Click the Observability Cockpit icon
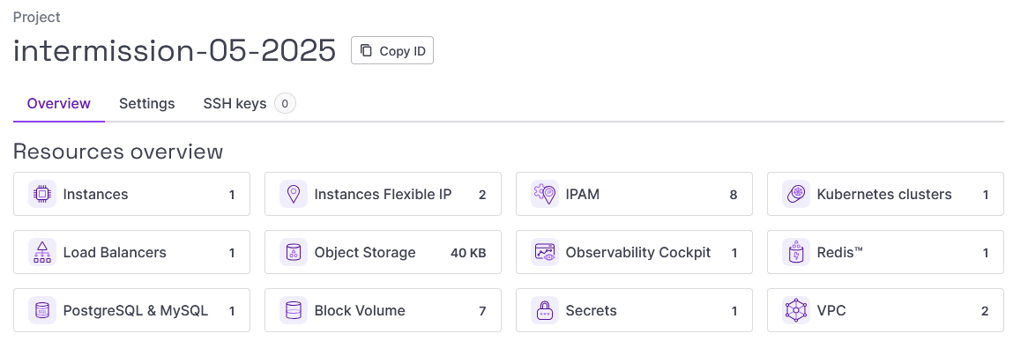The image size is (1028, 356). pos(545,252)
